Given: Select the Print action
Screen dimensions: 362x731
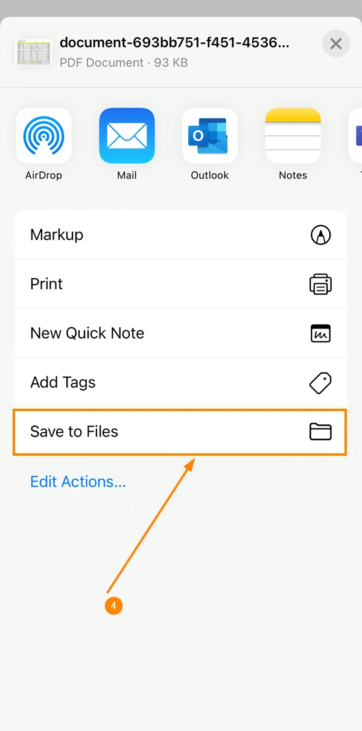Looking at the screenshot, I should point(181,284).
